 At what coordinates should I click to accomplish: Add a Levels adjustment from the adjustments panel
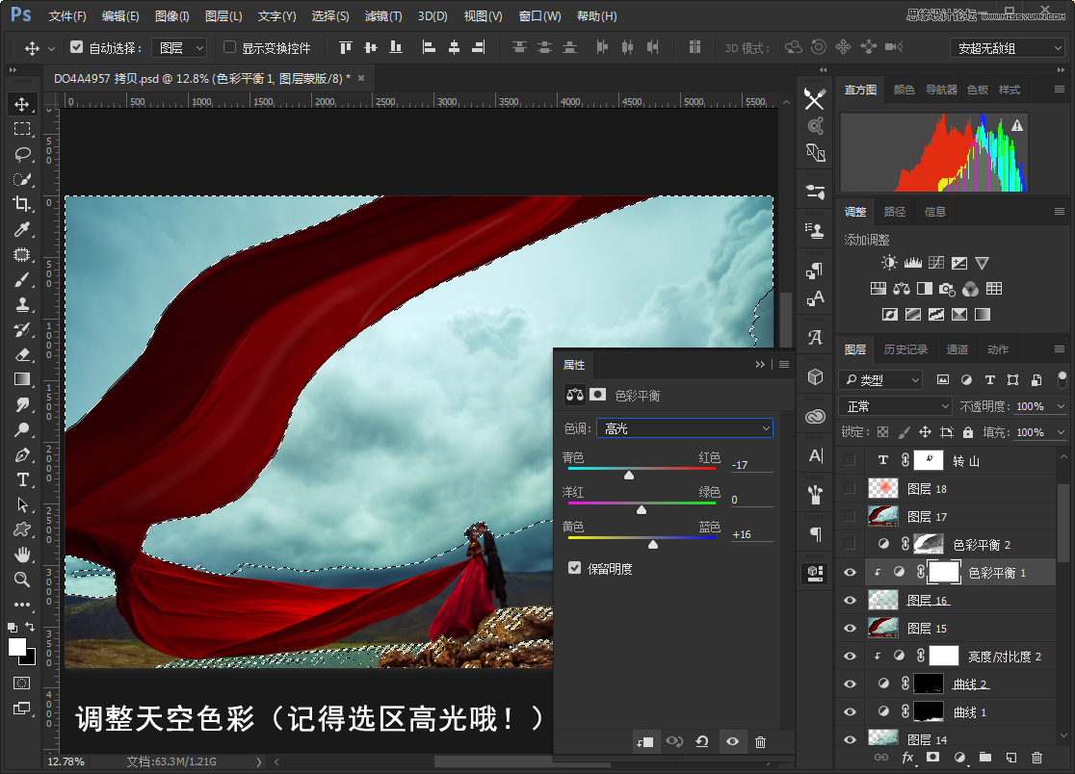[x=912, y=263]
